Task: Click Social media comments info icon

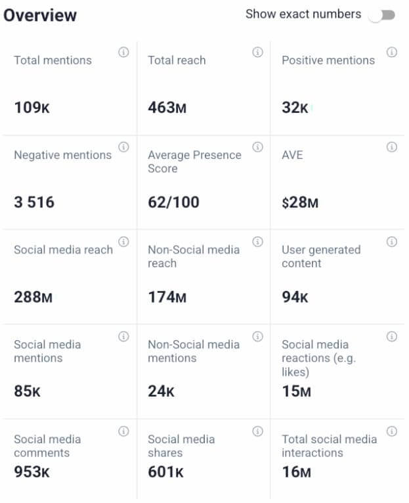Action: pyautogui.click(x=123, y=431)
